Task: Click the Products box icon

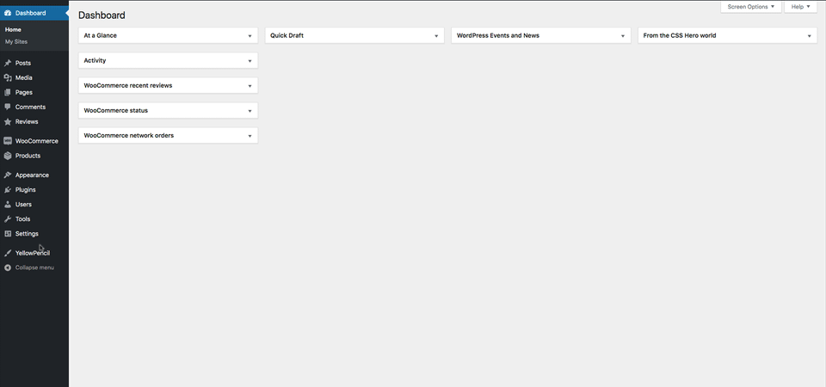Action: [8, 156]
